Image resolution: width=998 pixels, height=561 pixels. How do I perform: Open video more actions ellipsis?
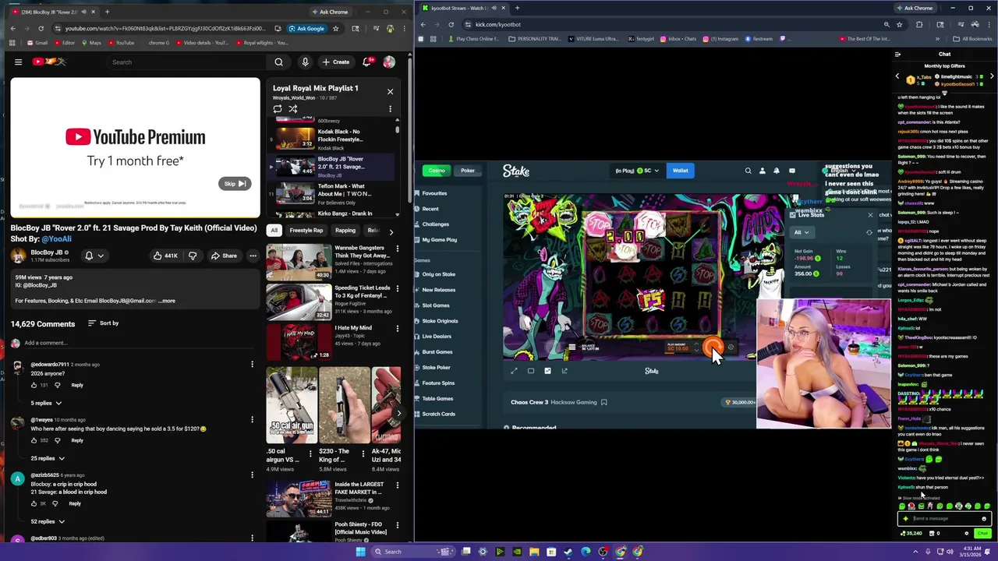[253, 256]
